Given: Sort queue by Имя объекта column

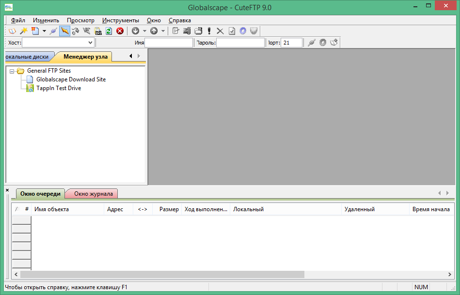Looking at the screenshot, I should pos(67,209).
